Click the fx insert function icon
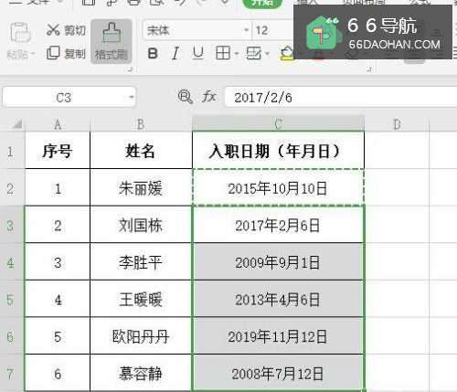The height and width of the screenshot is (392, 457). [x=209, y=97]
